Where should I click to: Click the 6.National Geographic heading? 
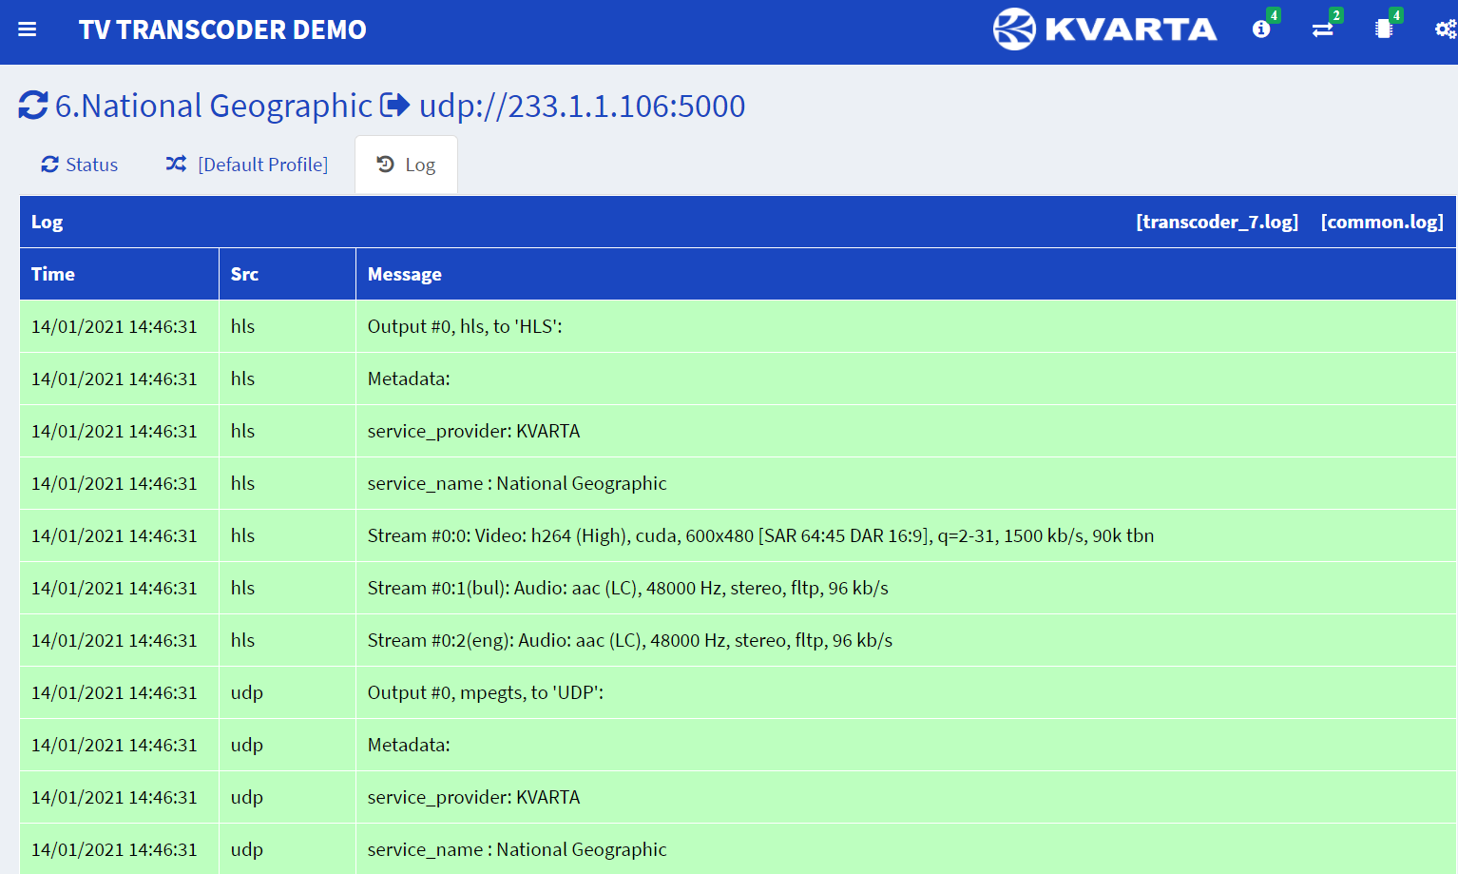coord(214,106)
